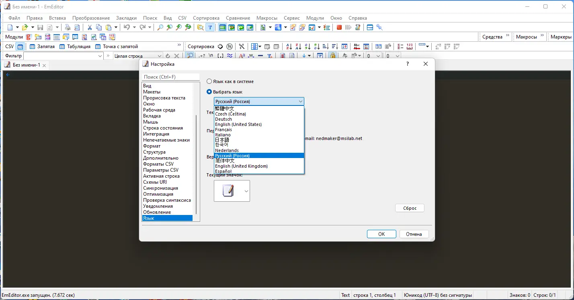Click the Print icon in the toolbar
This screenshot has width=574, height=300.
click(68, 27)
